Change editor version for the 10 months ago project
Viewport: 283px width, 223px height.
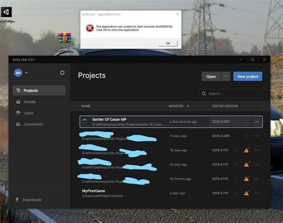point(236,179)
